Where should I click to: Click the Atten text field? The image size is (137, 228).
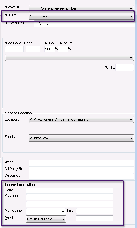[81, 163]
